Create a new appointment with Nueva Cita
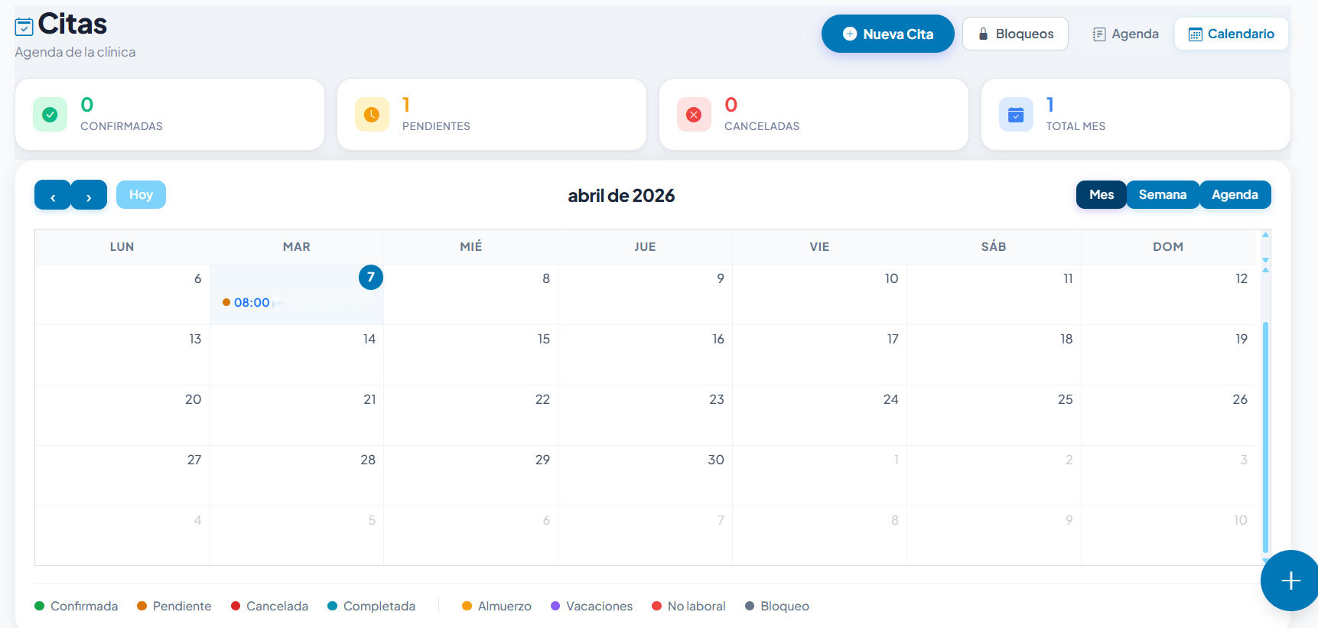The width and height of the screenshot is (1318, 628). click(887, 34)
